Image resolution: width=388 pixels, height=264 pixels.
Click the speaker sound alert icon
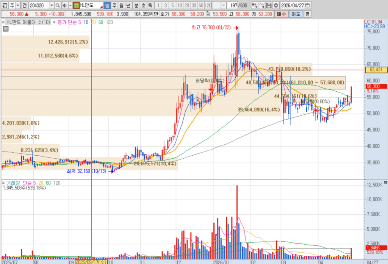point(64,5)
